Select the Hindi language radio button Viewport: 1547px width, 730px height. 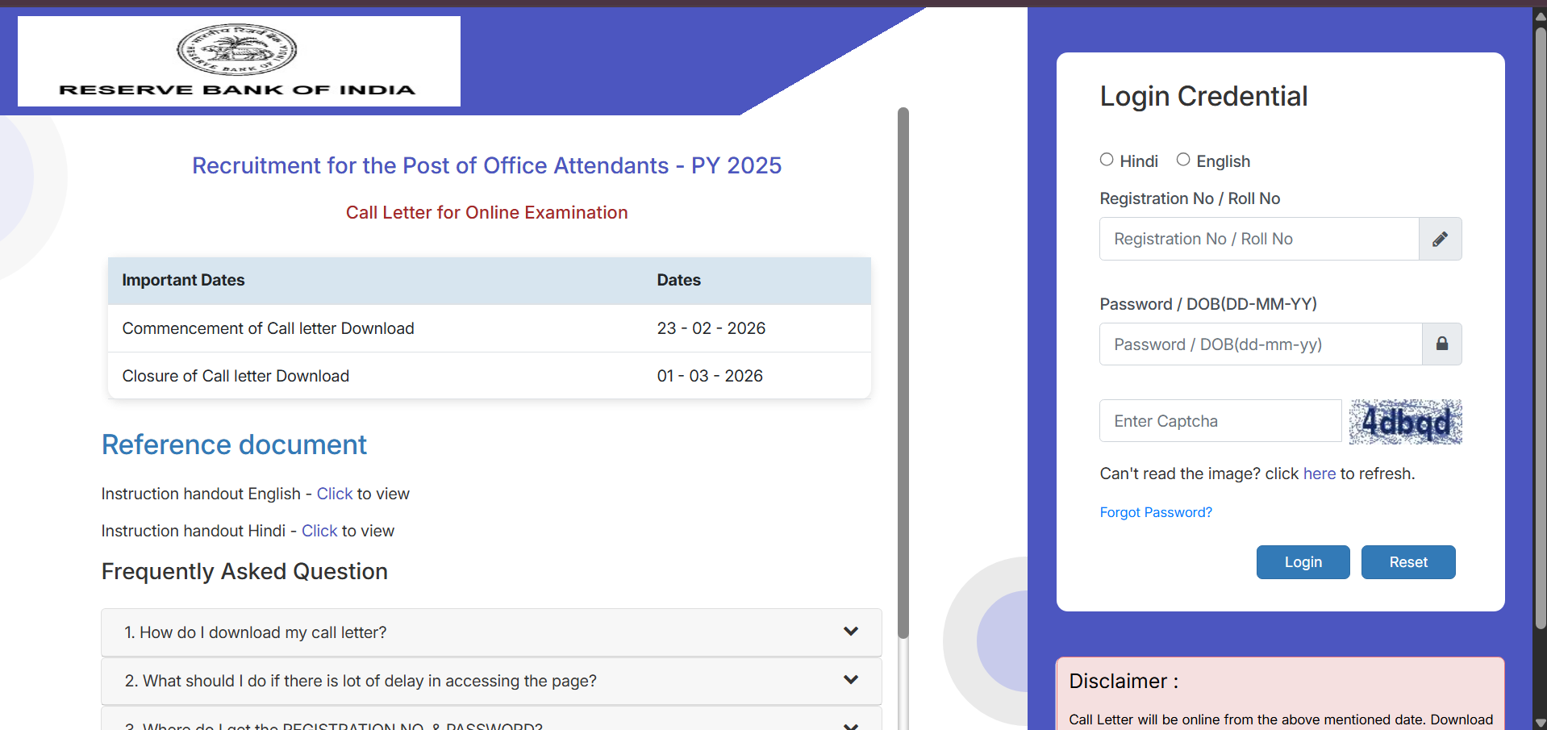click(x=1107, y=160)
